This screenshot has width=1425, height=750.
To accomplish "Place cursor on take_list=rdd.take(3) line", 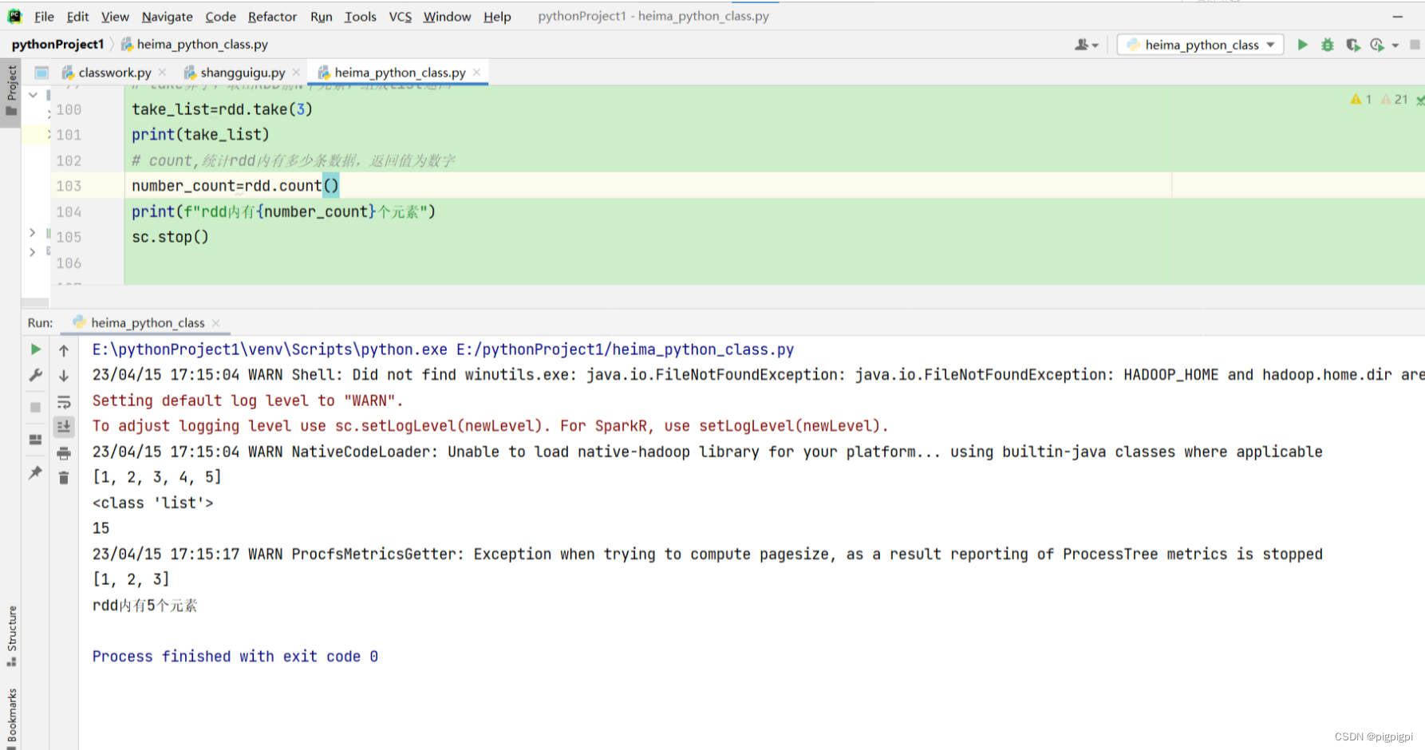I will (x=222, y=109).
